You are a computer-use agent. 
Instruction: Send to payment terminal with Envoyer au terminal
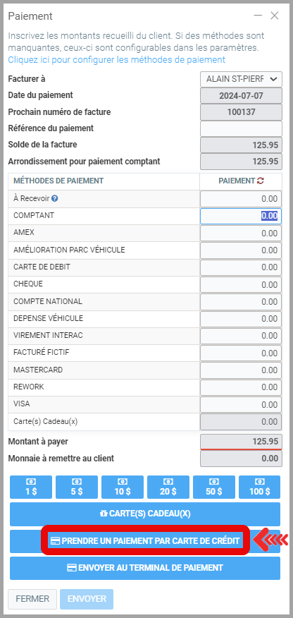click(145, 568)
